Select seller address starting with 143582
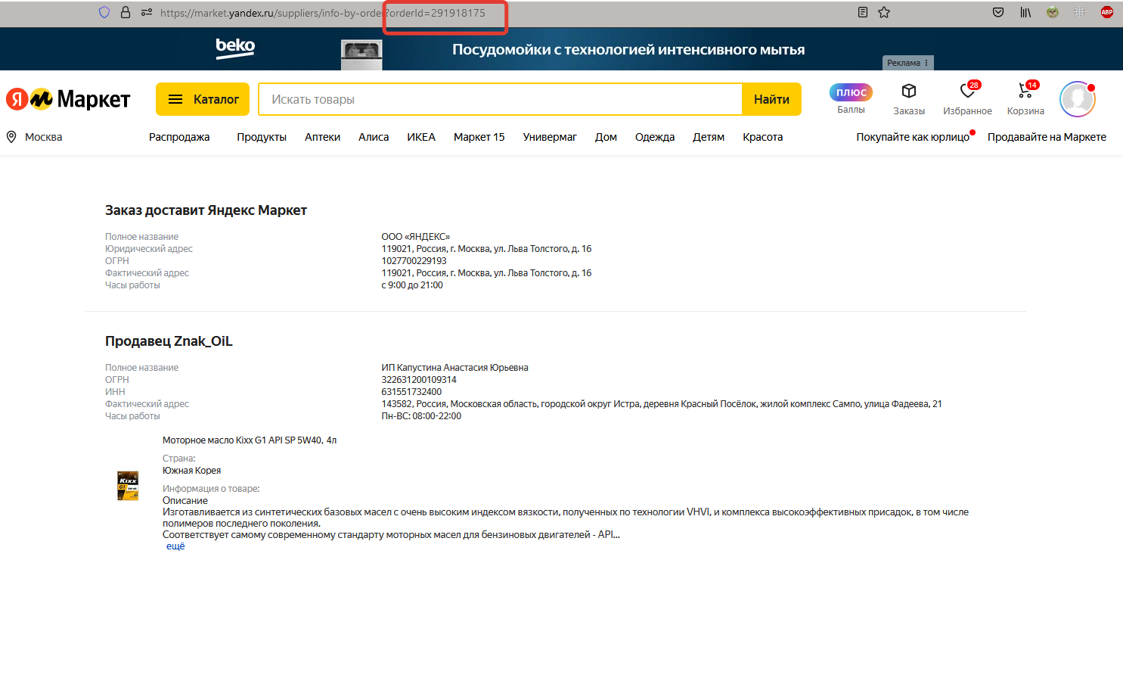1123x675 pixels. (662, 404)
